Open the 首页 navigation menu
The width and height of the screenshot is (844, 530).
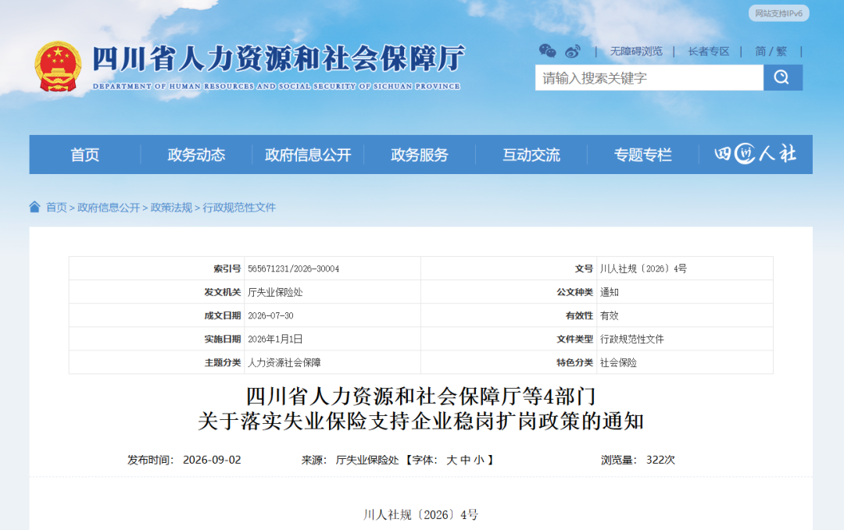85,155
